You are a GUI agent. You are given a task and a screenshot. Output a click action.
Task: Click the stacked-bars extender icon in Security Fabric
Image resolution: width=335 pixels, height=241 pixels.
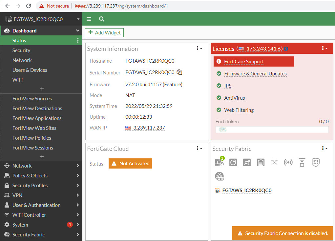pyautogui.click(x=302, y=162)
